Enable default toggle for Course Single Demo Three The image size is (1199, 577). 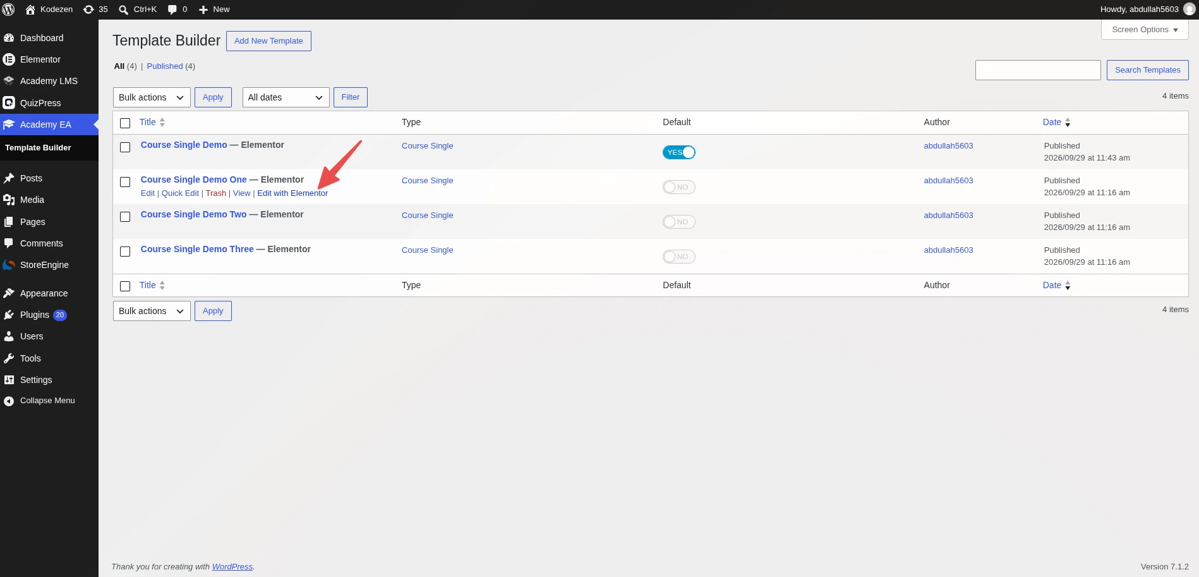[679, 257]
